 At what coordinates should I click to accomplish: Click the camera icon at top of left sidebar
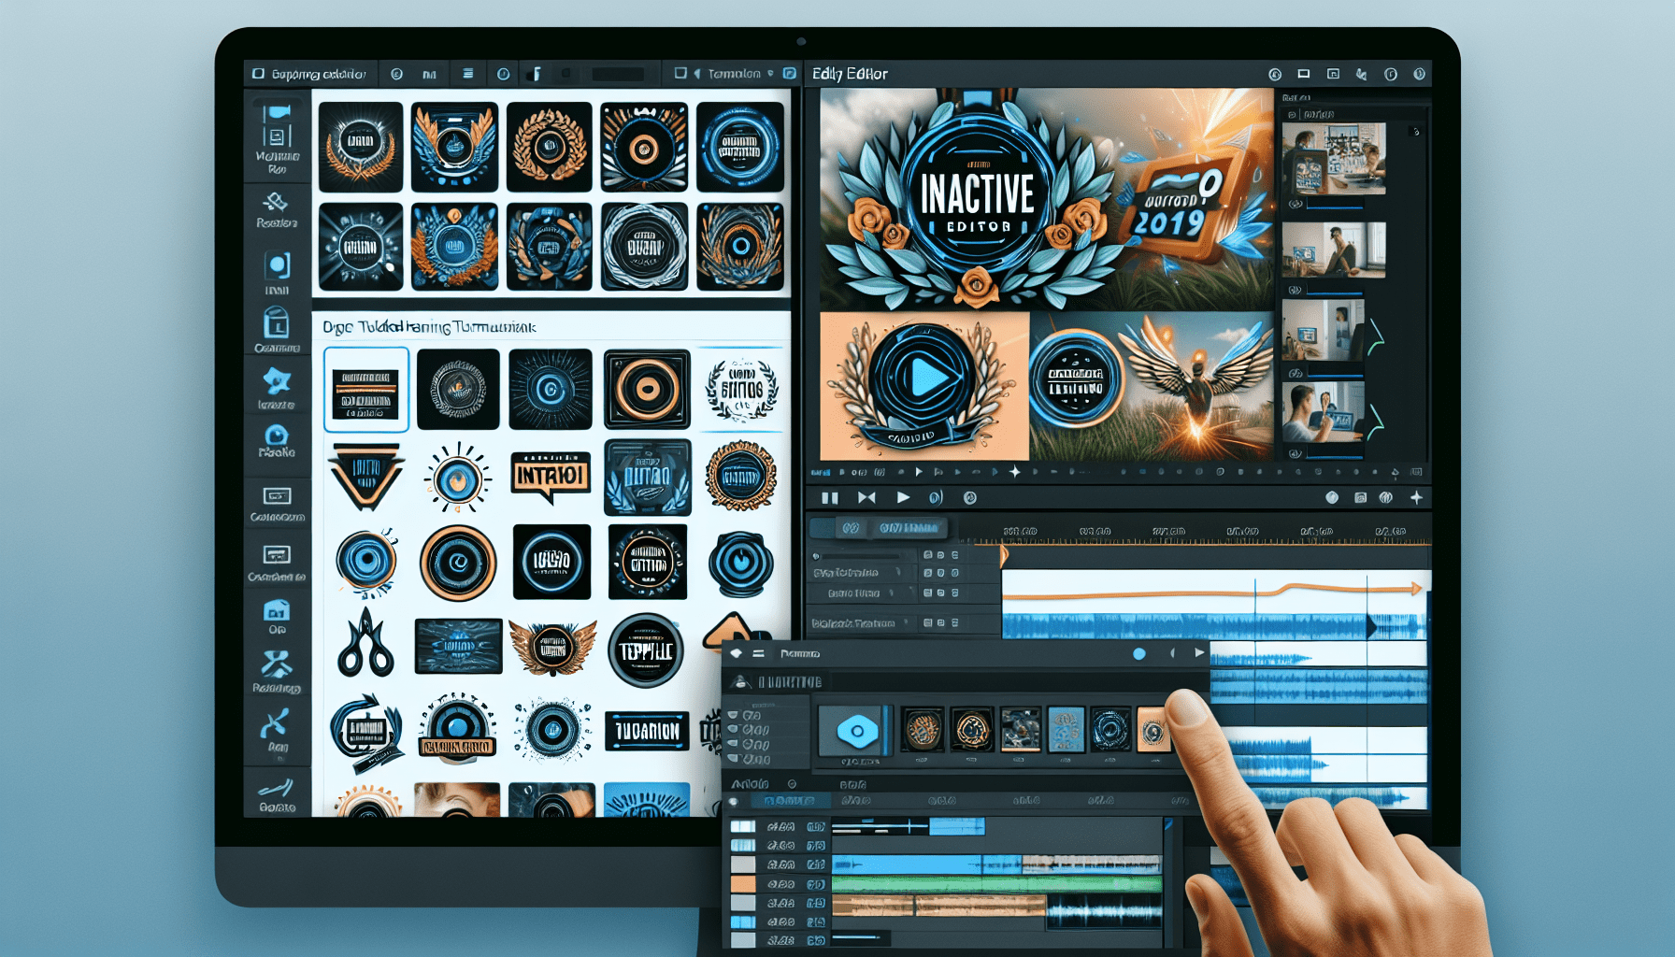277,113
